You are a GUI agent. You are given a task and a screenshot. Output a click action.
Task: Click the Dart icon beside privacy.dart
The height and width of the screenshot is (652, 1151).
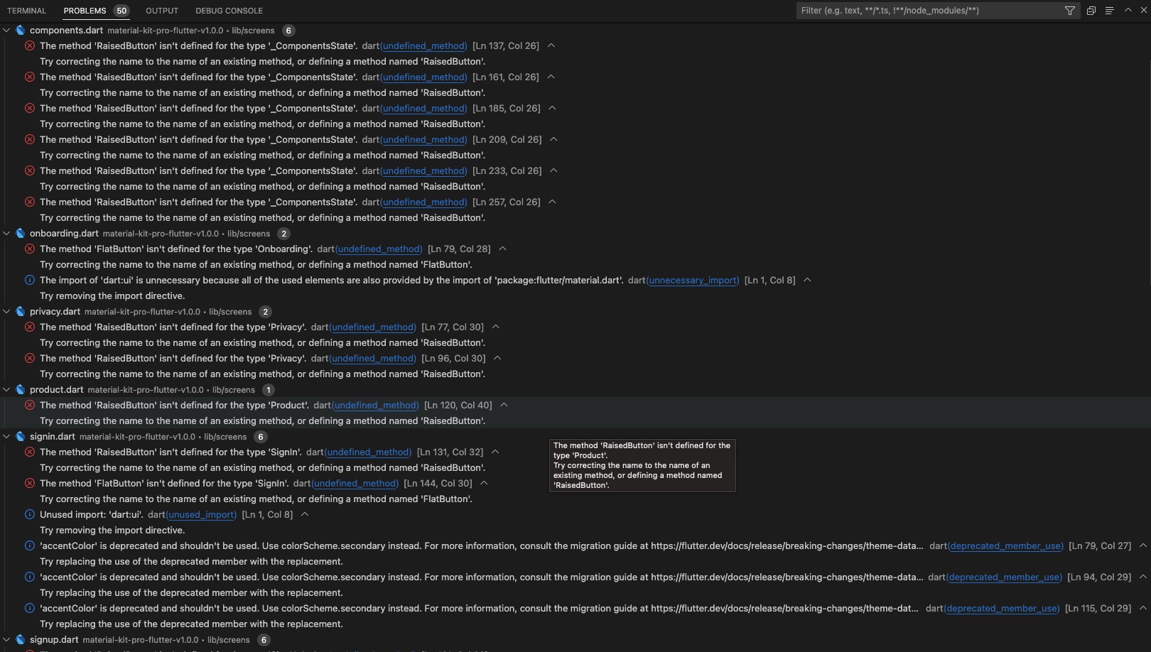[x=18, y=311]
